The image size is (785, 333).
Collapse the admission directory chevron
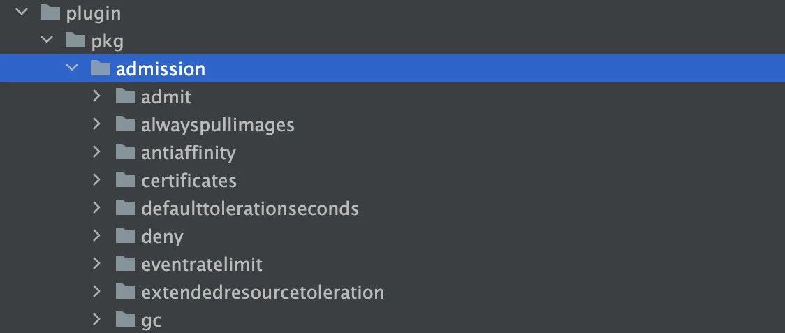(72, 67)
